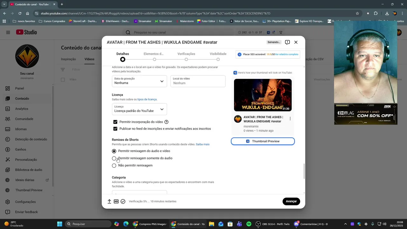Switch to the Visibilidade step
The image size is (407, 229).
click(218, 57)
